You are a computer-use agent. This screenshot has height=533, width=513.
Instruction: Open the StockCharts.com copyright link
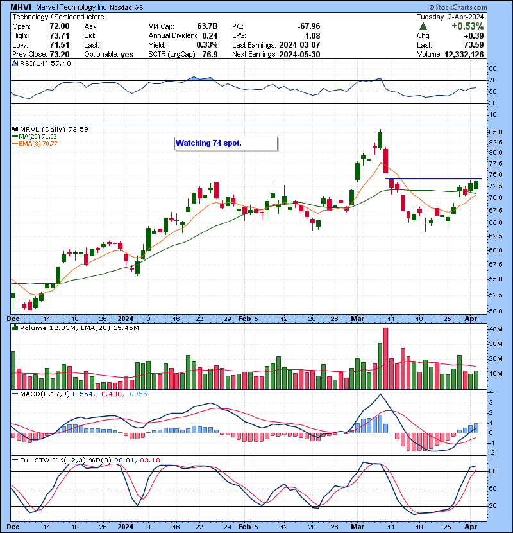(458, 7)
